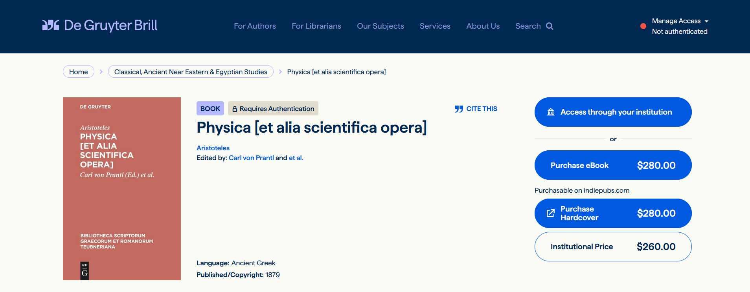The height and width of the screenshot is (292, 750).
Task: Click the BOOK type badge
Action: click(210, 108)
